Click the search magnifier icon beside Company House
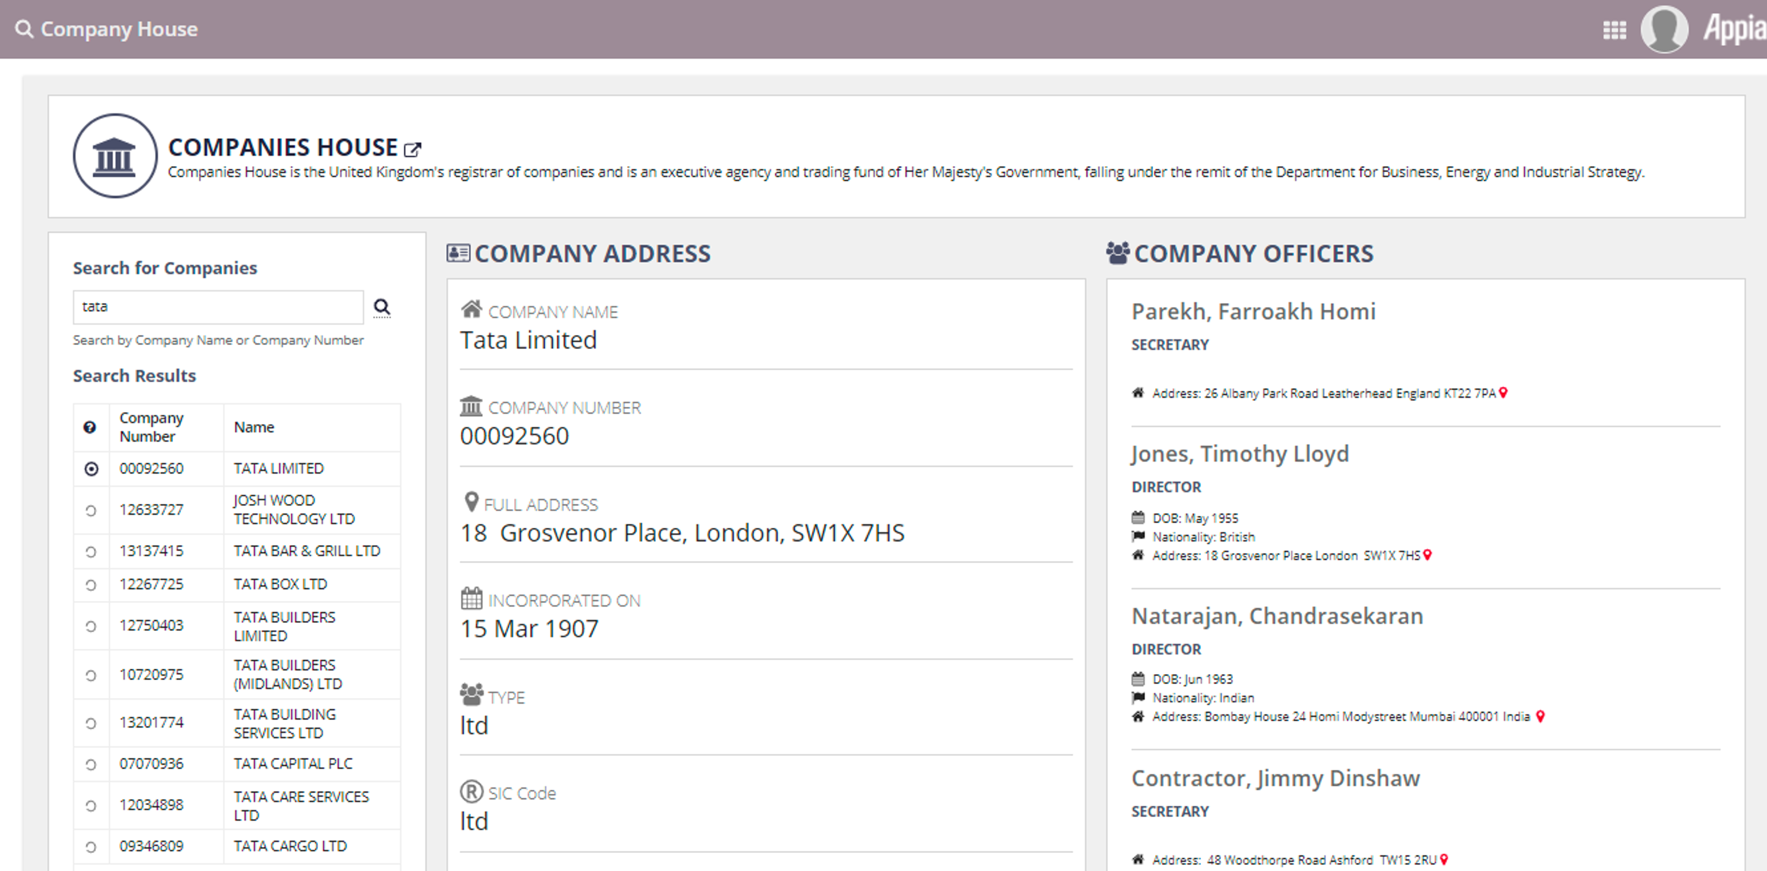This screenshot has width=1767, height=871. click(x=24, y=29)
